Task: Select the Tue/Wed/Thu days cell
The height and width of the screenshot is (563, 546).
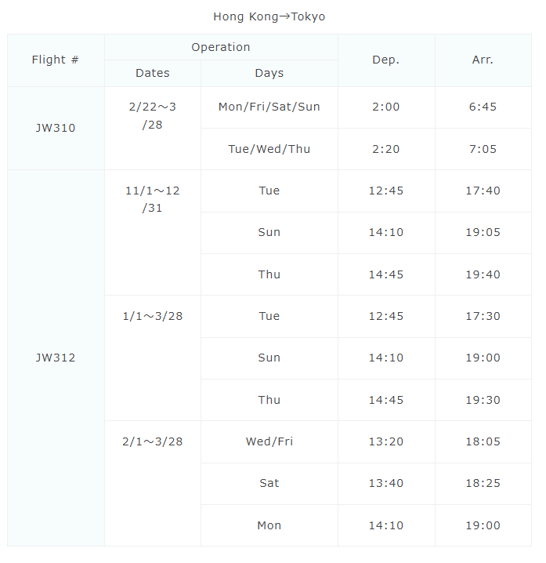Action: tap(269, 149)
